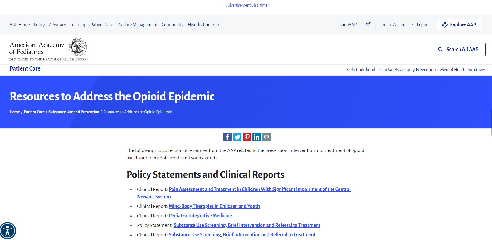Visit the shopAAP link
This screenshot has width=492, height=240.
[x=348, y=25]
